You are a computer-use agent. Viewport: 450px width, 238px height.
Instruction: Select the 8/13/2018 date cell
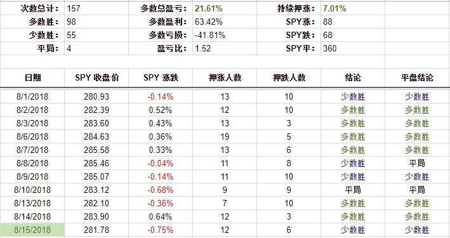coord(32,203)
